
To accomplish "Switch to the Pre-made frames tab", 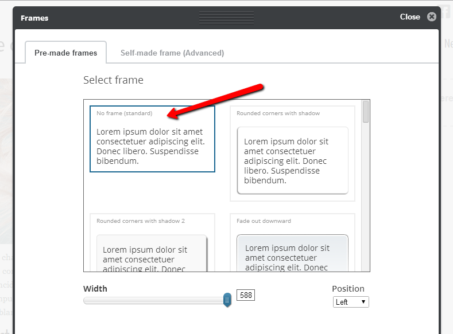I will coord(65,53).
